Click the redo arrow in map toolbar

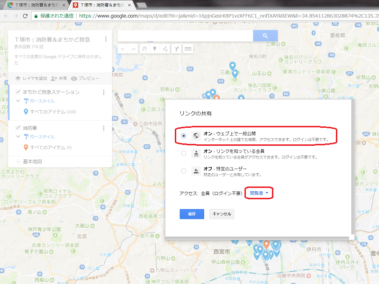coord(133,49)
